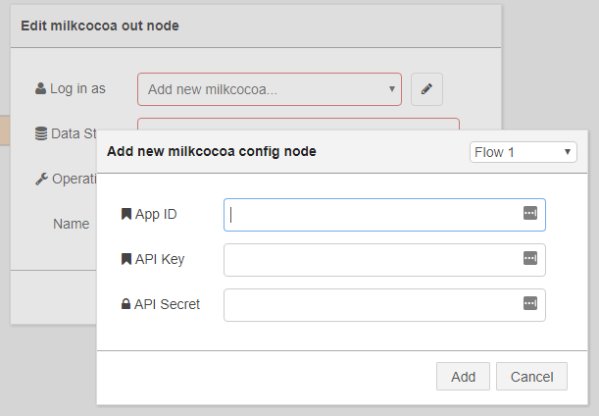Click the Edit milkcocoa out node header
The height and width of the screenshot is (416, 599).
(100, 26)
